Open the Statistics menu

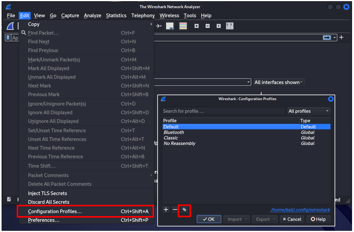point(116,16)
